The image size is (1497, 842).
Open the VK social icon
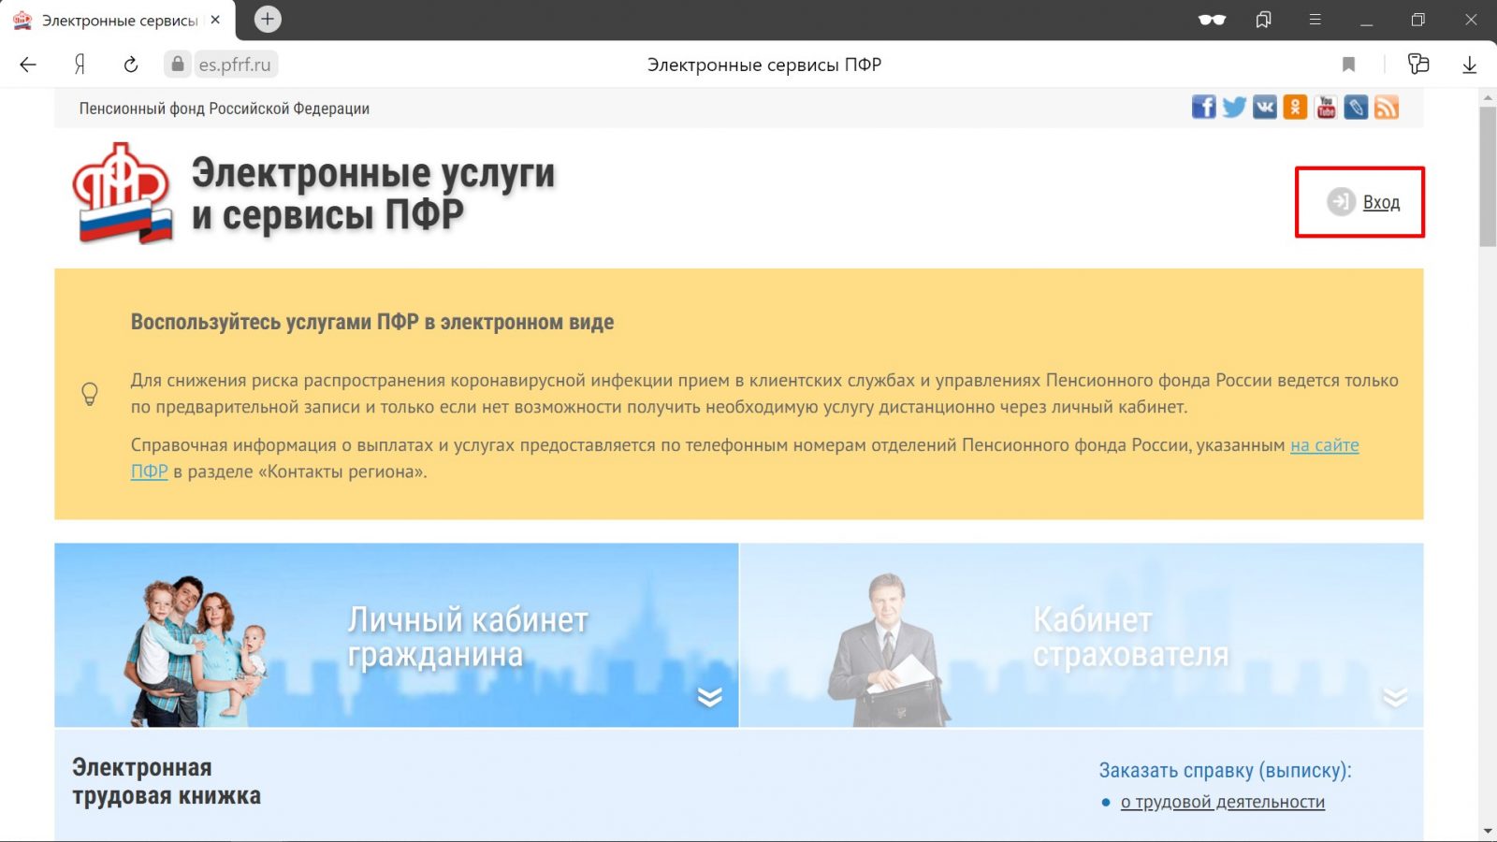tap(1264, 108)
